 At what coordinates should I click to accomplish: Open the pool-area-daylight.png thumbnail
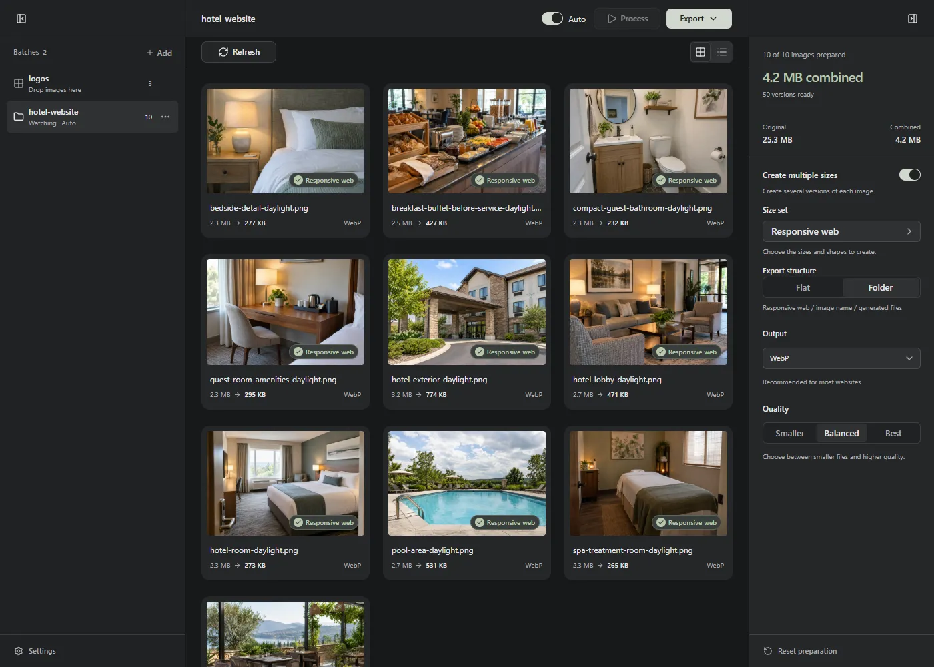click(467, 483)
